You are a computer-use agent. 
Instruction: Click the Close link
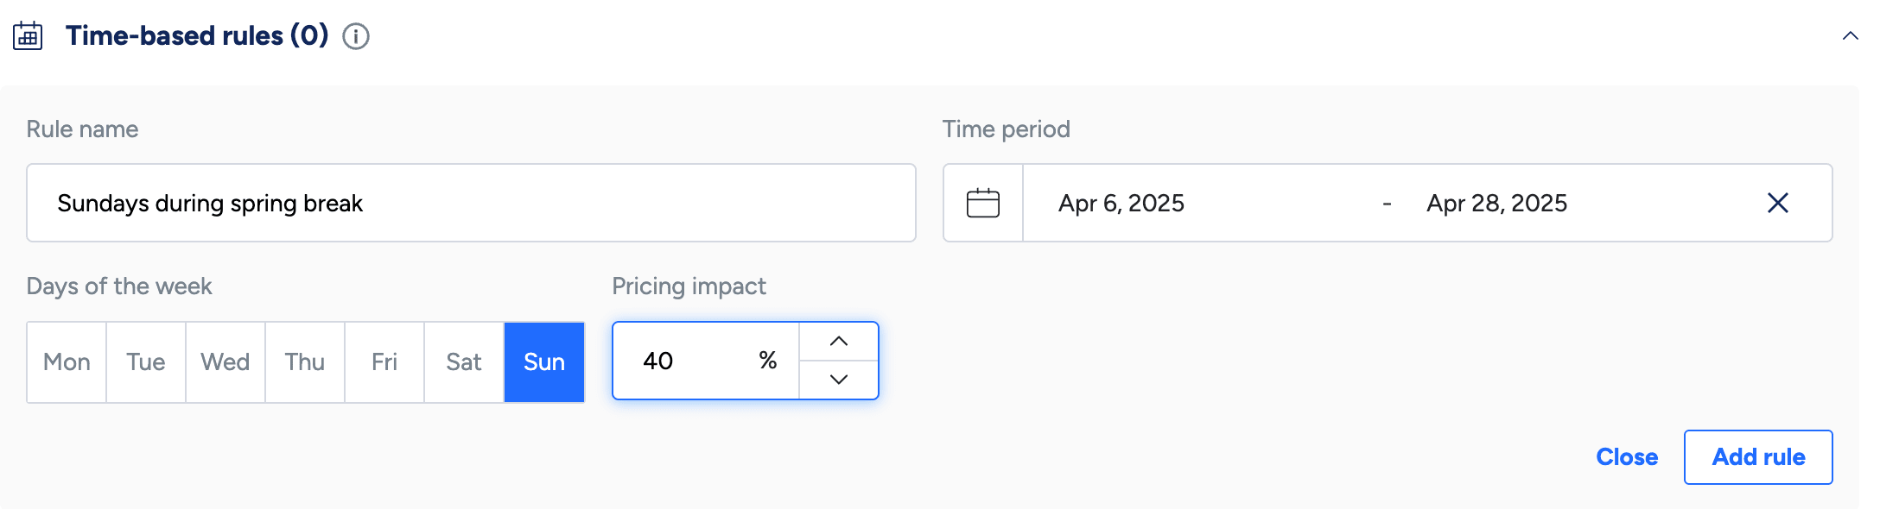1626,457
